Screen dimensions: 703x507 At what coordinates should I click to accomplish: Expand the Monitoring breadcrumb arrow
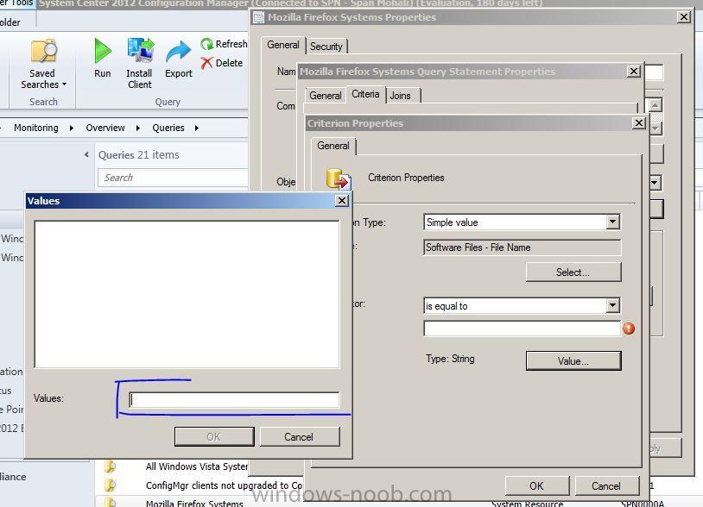pyautogui.click(x=72, y=128)
